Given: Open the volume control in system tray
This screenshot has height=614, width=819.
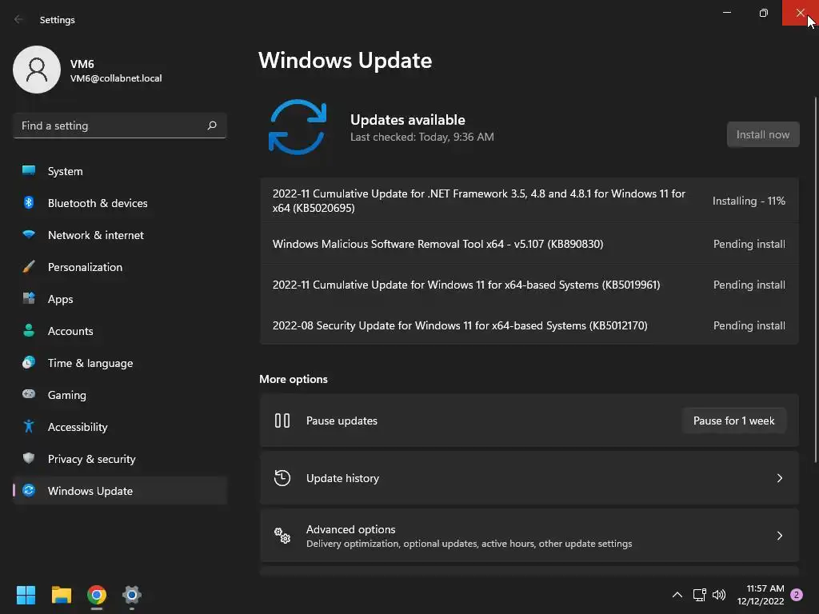Looking at the screenshot, I should (719, 595).
